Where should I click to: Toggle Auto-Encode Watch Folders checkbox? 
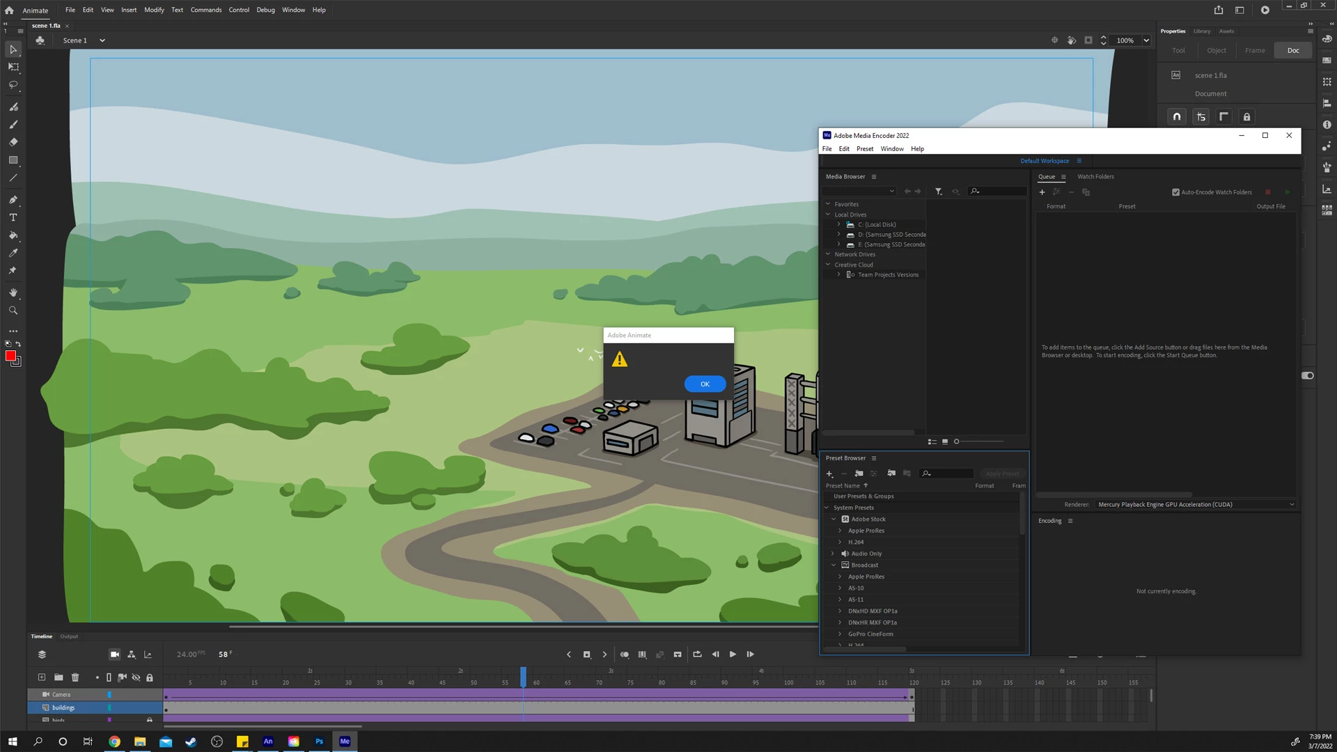point(1176,192)
